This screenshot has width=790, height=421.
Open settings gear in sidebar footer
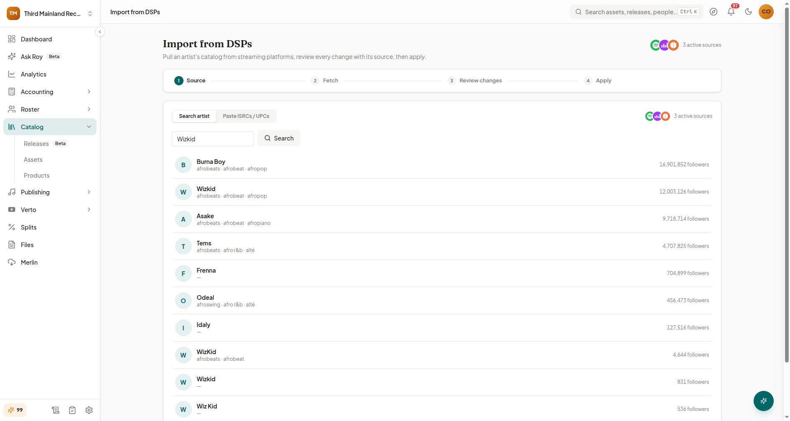89,410
